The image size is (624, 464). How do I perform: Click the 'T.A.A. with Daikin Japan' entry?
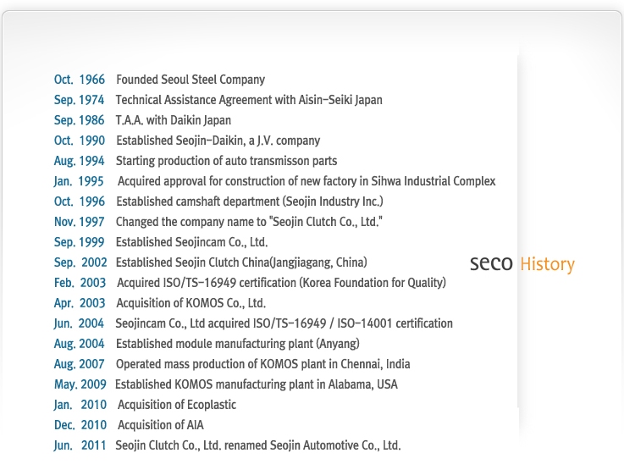(x=173, y=120)
